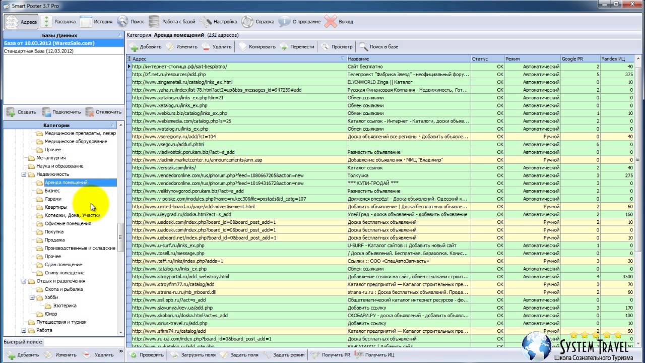This screenshot has width=645, height=363.
Task: Click Получить PR button
Action: [x=331, y=355]
